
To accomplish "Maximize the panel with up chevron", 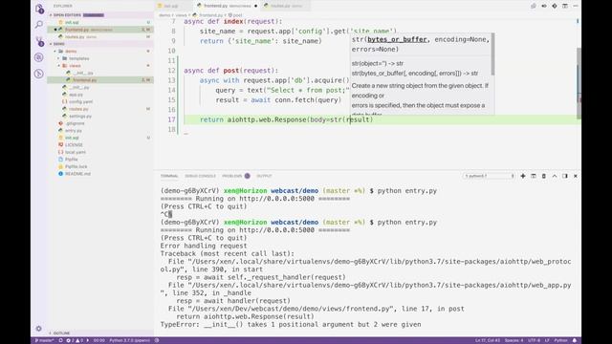I will tap(555, 176).
